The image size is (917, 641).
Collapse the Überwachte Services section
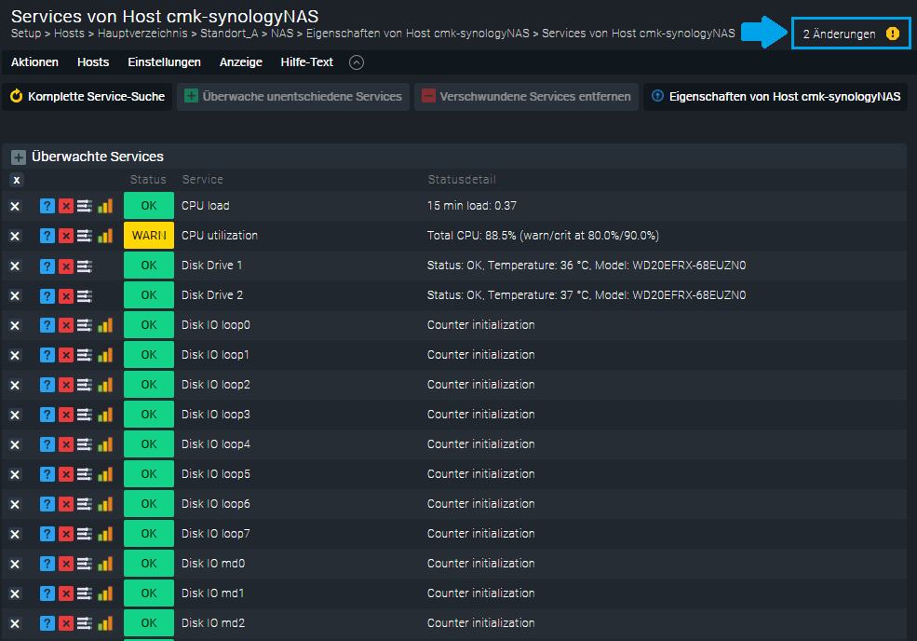19,157
